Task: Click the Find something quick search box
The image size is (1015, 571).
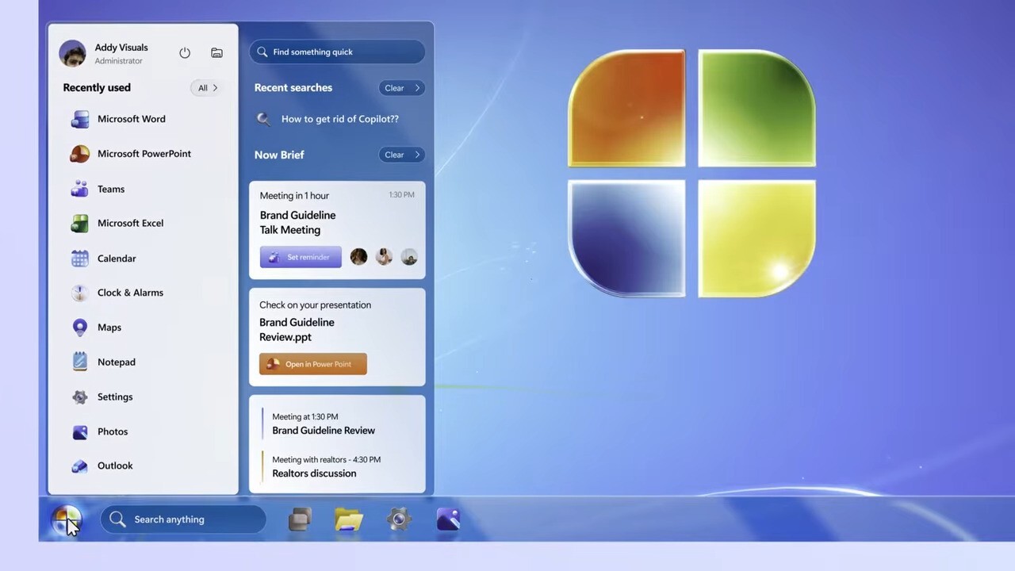Action: tap(338, 52)
